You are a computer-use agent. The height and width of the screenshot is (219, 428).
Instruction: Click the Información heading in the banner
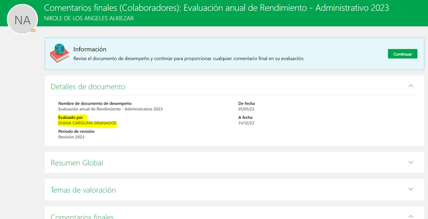[x=90, y=49]
